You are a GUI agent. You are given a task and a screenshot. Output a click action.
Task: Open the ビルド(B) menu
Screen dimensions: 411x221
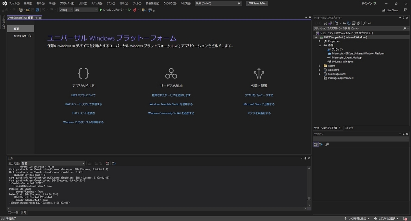click(x=83, y=3)
